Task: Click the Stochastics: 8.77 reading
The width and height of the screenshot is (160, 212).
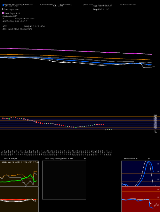Action: point(10,16)
